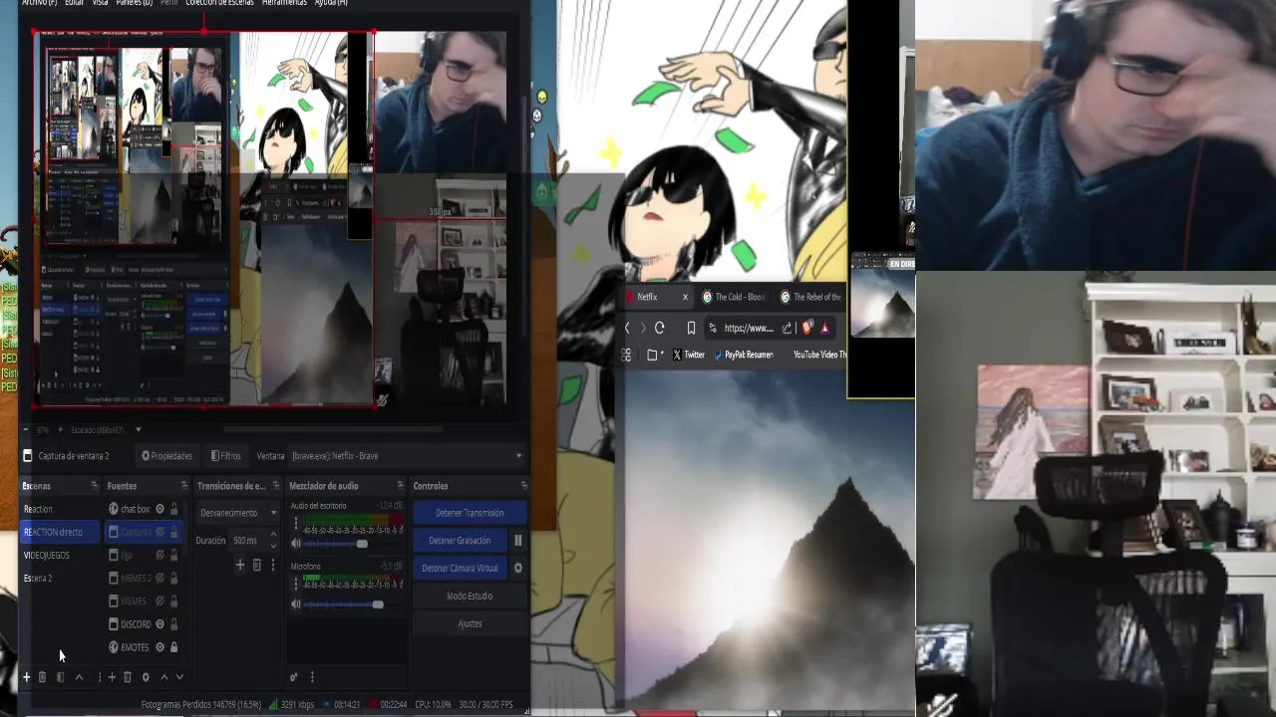The height and width of the screenshot is (717, 1276).
Task: Open the Archivo menu
Action: pos(40,3)
